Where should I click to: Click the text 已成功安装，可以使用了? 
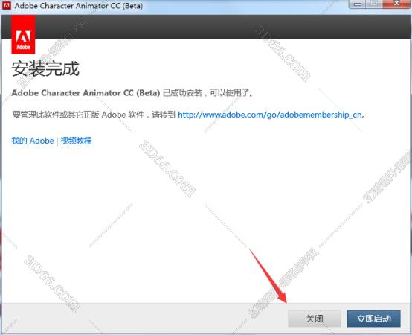pos(207,93)
